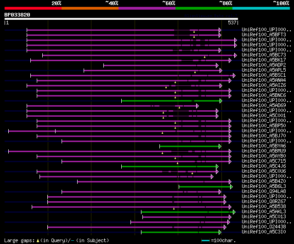The height and width of the screenshot is (244, 294).
Task: Click the BP033820 query name
Action: click(17, 15)
